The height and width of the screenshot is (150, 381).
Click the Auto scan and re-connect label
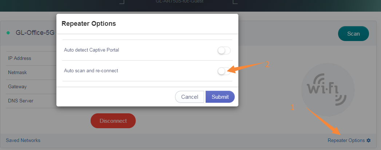[91, 71]
